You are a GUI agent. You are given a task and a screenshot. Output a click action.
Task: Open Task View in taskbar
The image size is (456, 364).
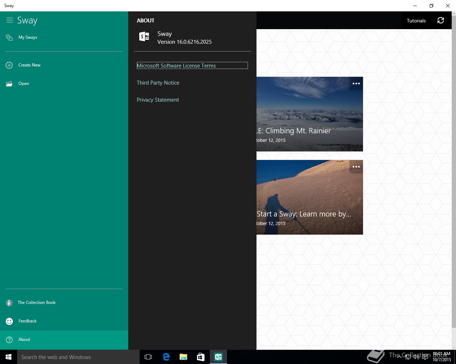coord(148,357)
